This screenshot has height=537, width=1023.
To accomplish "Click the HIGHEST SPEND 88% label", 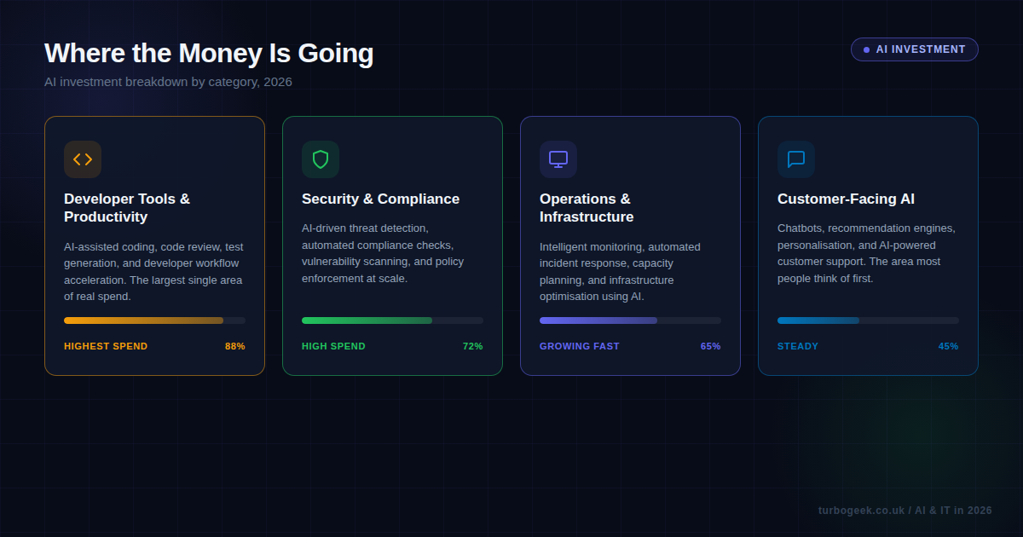I will 106,346.
